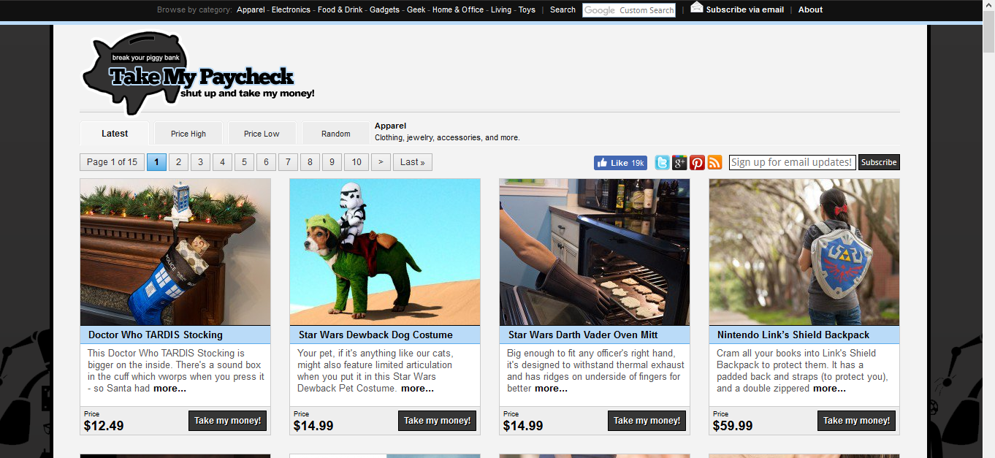Screen dimensions: 995x458
Task: Click the Subscribe button
Action: tap(879, 162)
